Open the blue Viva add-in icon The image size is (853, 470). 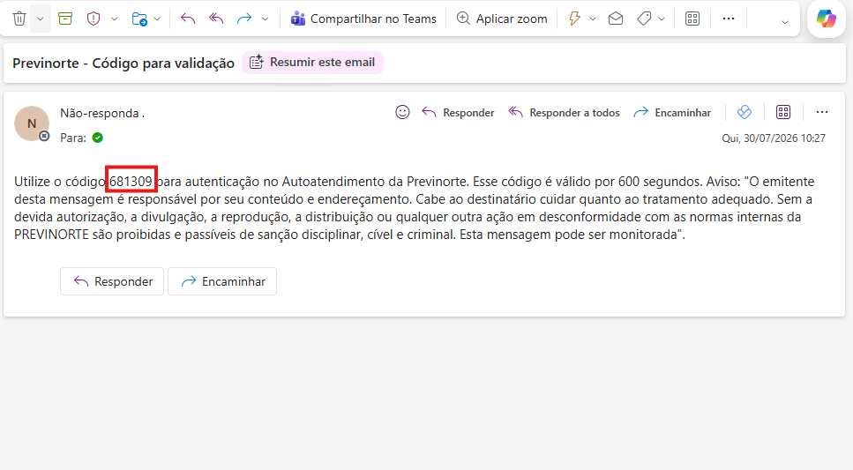click(745, 112)
